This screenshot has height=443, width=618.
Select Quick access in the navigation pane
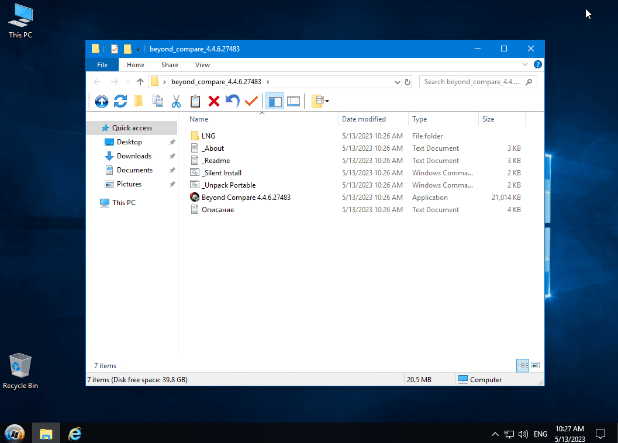pyautogui.click(x=132, y=127)
